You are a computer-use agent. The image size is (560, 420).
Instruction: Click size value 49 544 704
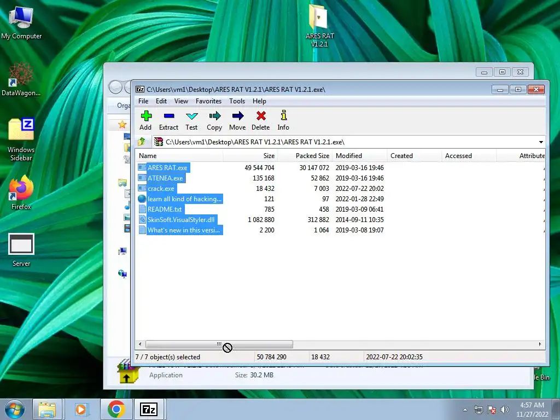[x=259, y=167]
